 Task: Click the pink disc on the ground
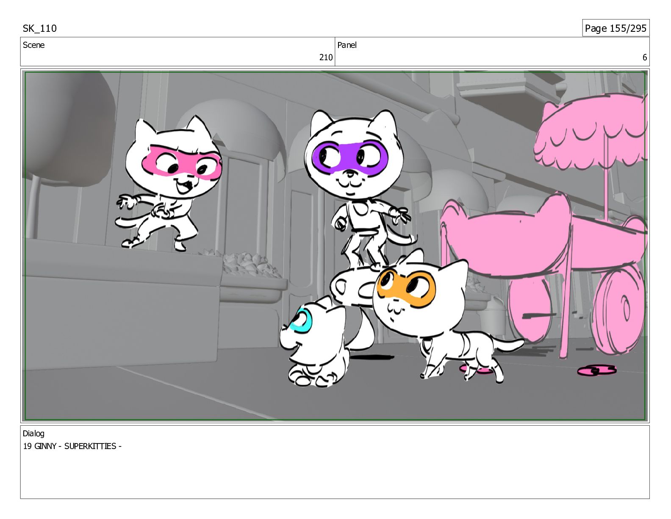pos(597,371)
